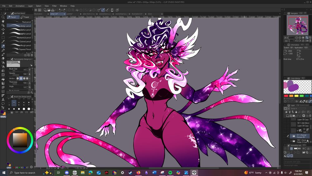Choose the Rough pencil brush
The image size is (312, 176).
pos(19,45)
